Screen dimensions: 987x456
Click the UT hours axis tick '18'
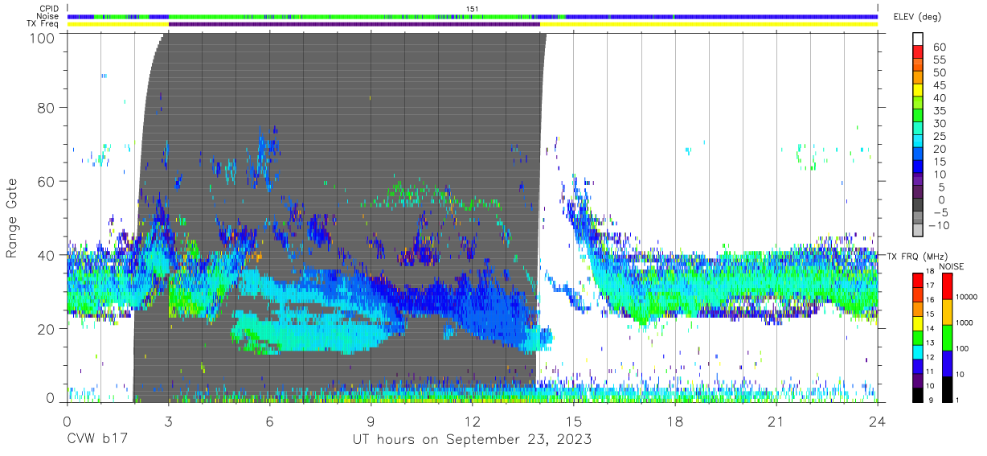tap(675, 421)
